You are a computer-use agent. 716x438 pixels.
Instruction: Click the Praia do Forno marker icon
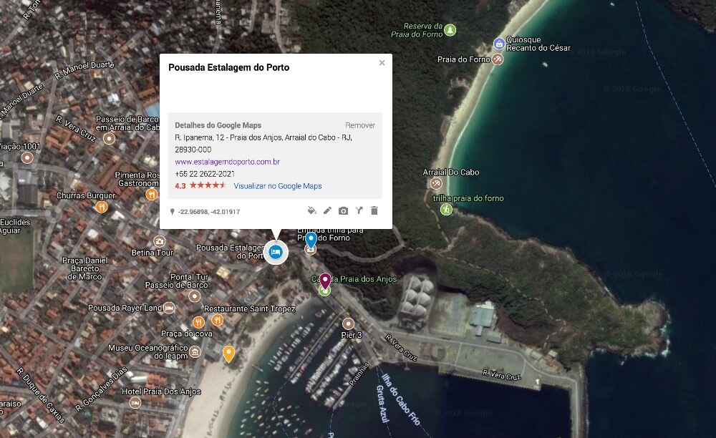click(x=498, y=59)
